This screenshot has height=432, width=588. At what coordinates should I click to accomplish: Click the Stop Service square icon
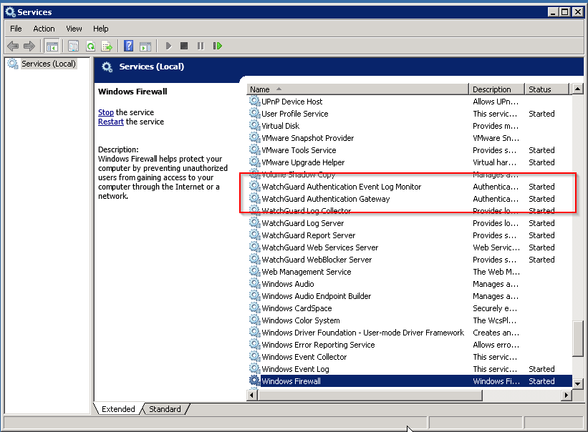click(x=184, y=46)
